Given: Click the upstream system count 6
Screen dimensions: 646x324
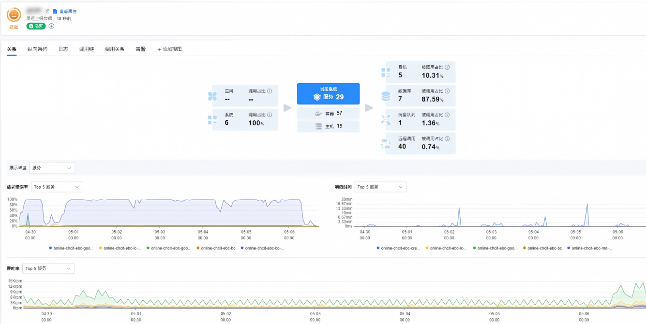Looking at the screenshot, I should [226, 123].
